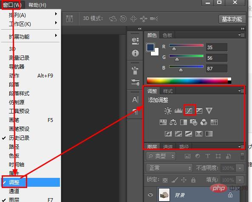Viewport: 252px width, 202px height.
Task: Toggle lock transparent pixels icon
Action: (x=165, y=180)
